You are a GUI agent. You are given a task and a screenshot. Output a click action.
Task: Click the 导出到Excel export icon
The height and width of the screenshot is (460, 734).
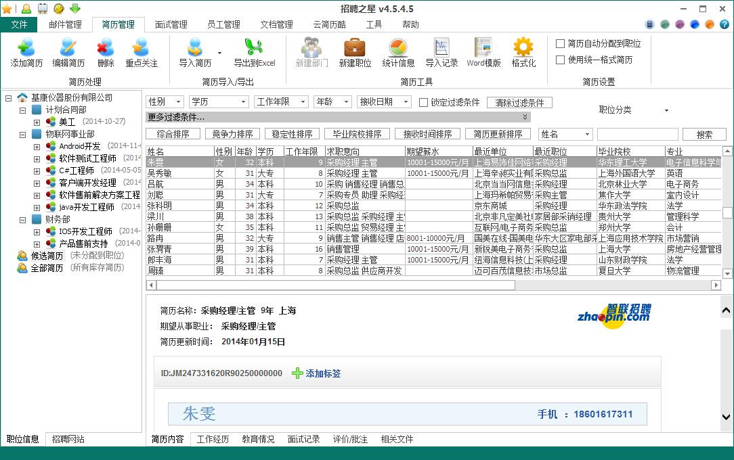tap(254, 48)
